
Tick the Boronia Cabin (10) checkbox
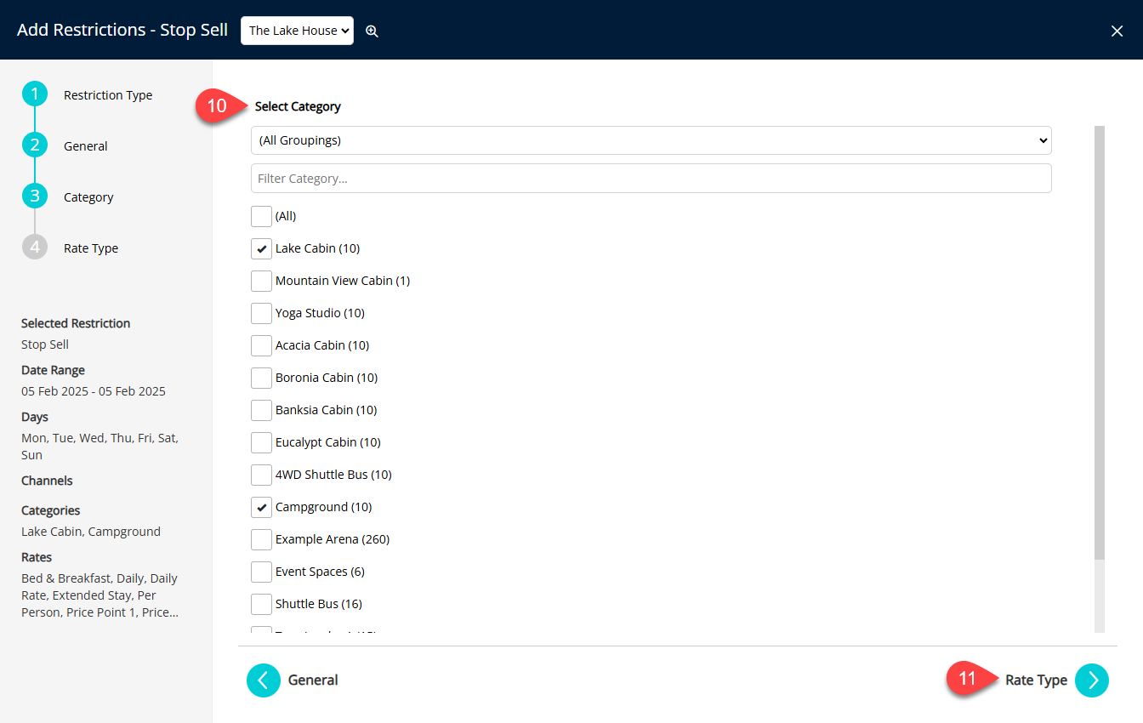(x=261, y=378)
